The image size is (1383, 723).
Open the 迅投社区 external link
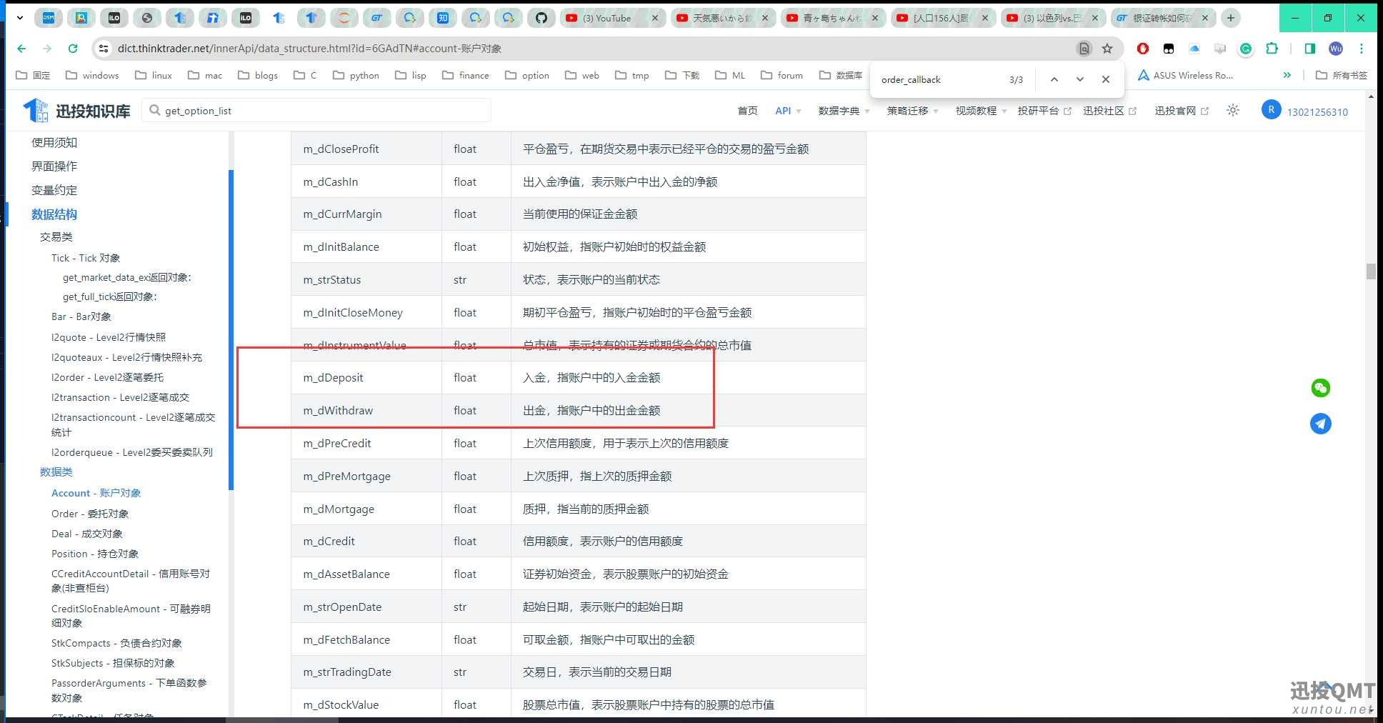[x=1109, y=111]
